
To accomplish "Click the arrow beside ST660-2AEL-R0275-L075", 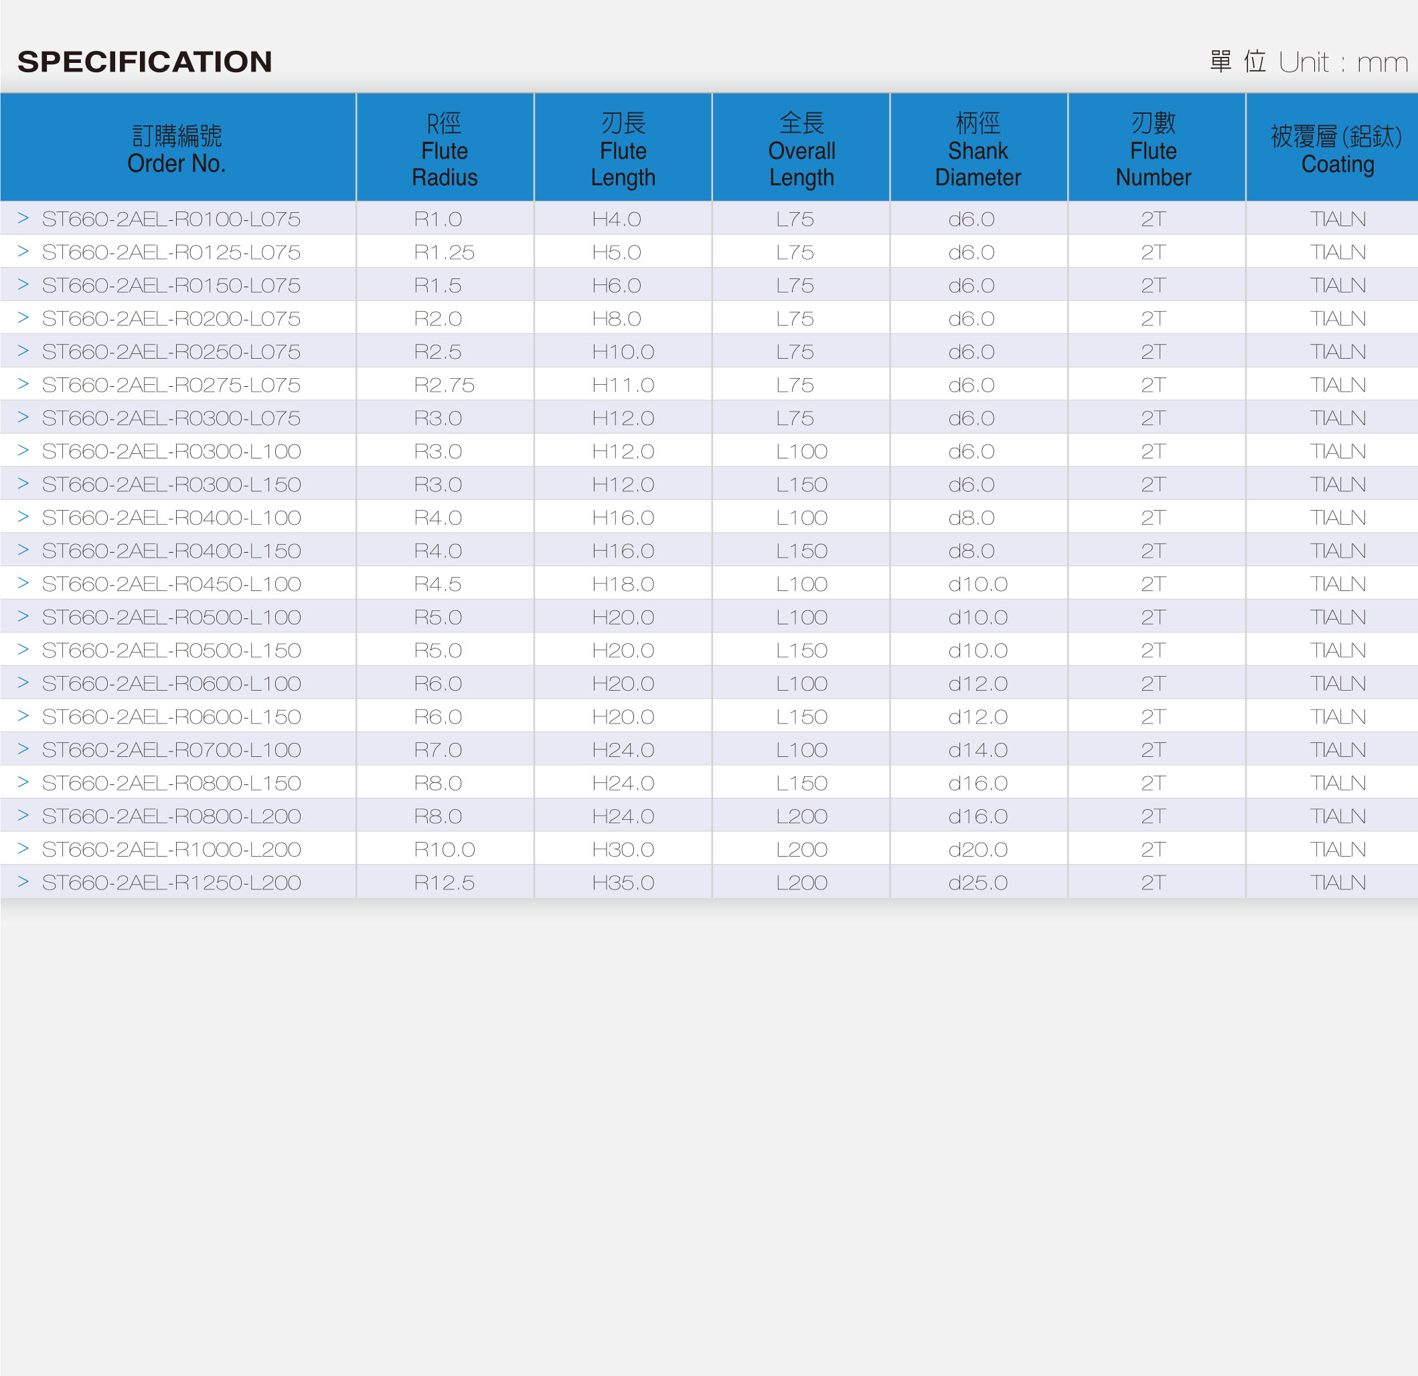I will [23, 384].
